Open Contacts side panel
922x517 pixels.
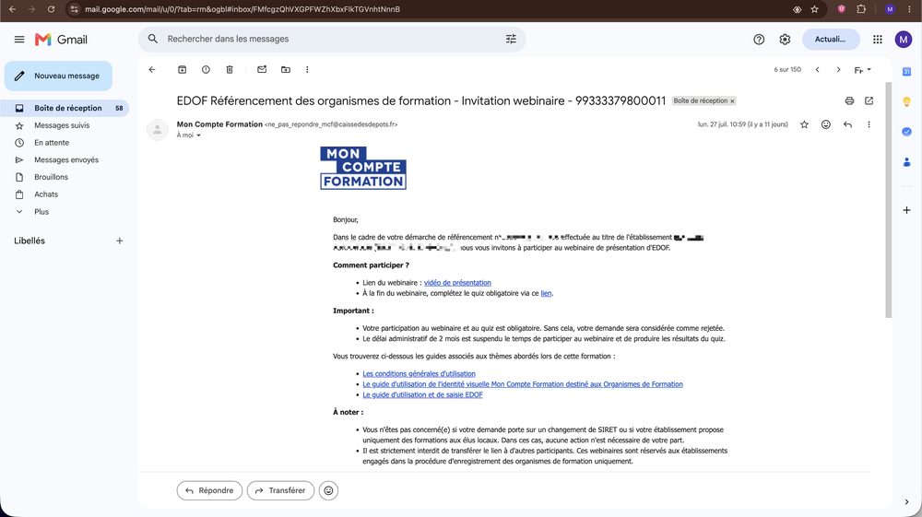pyautogui.click(x=906, y=162)
